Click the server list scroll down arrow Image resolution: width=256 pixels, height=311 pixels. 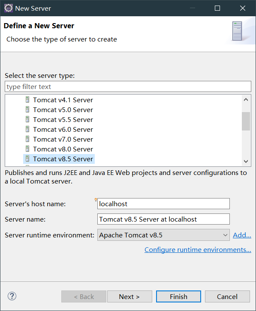[246, 161]
